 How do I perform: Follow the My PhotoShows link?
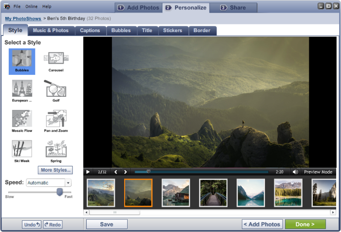(23, 18)
